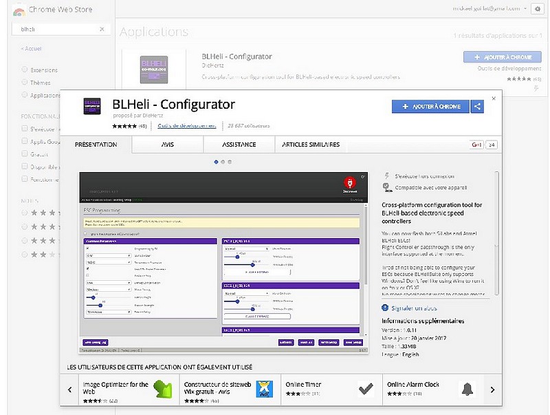Close the BLHeli Configurator detail dialog

coord(494,98)
